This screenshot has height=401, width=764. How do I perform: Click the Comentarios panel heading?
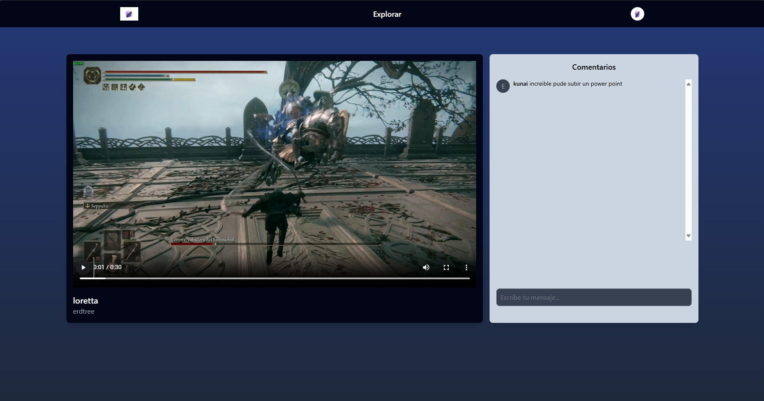593,67
